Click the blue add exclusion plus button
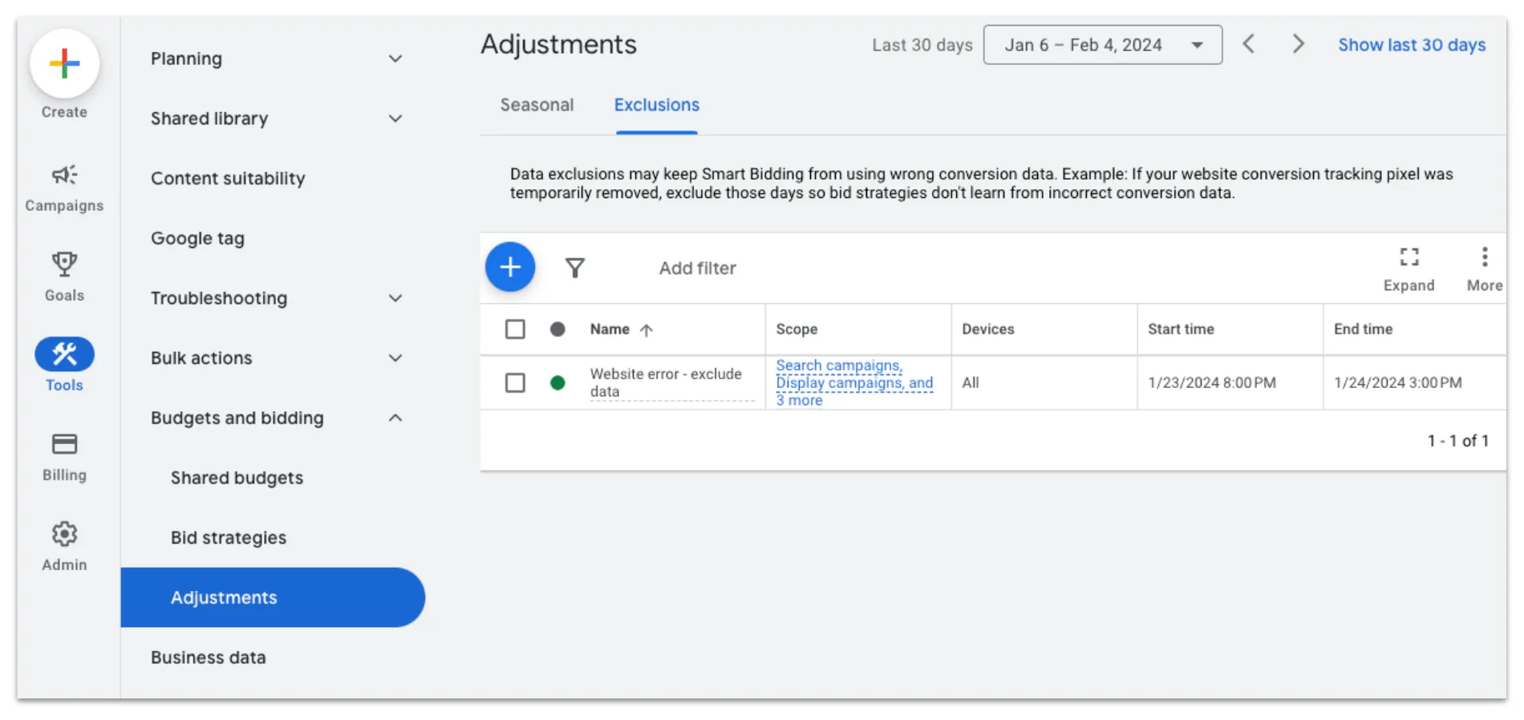This screenshot has height=720, width=1524. pyautogui.click(x=510, y=267)
